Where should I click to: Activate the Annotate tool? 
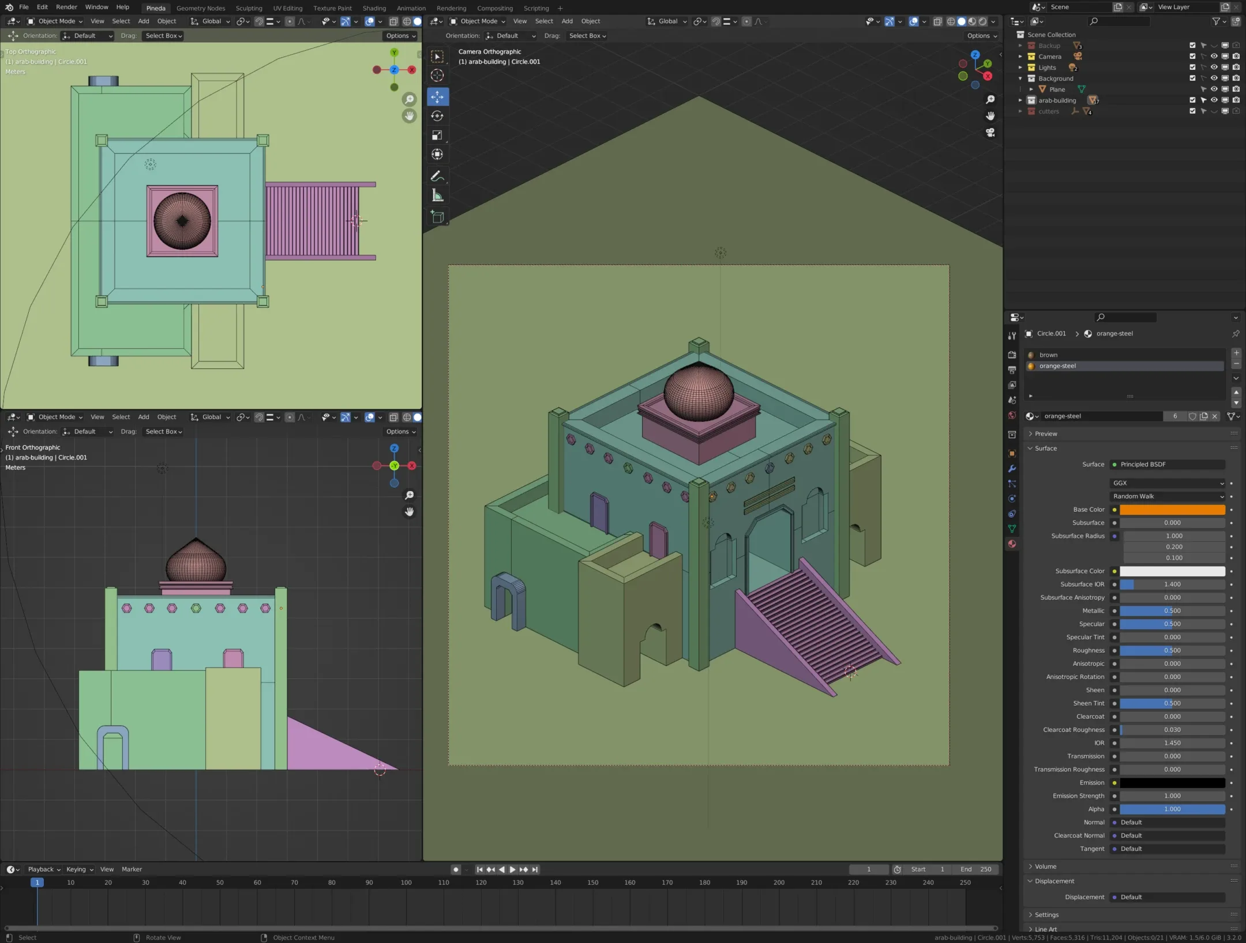437,176
